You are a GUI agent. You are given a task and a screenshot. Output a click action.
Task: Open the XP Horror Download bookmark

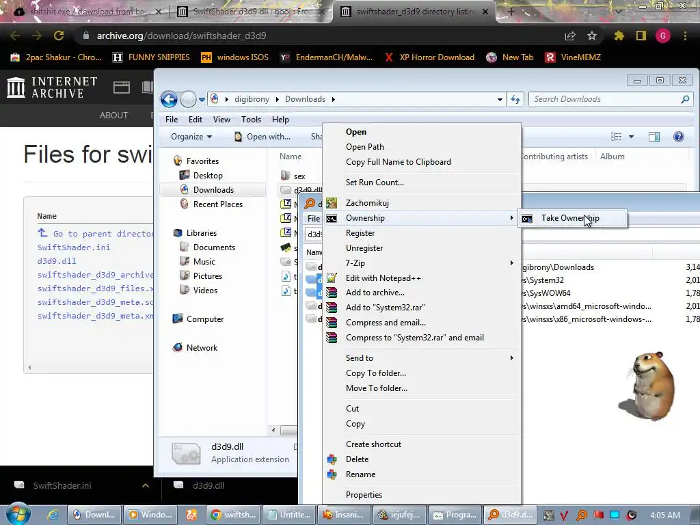tap(429, 57)
